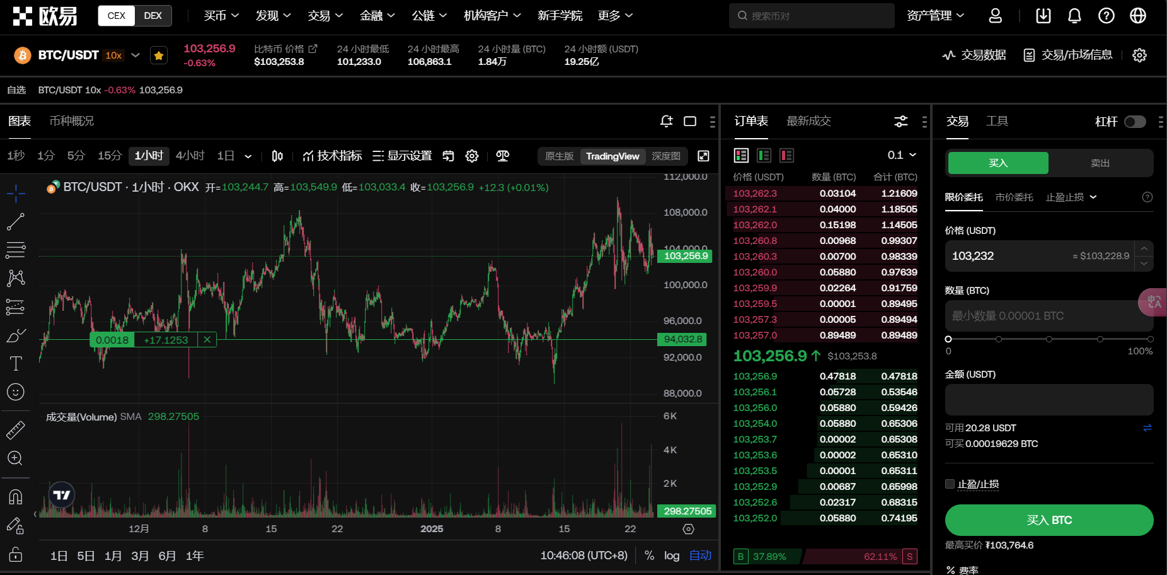
Task: Open the ruler measure tool
Action: [16, 430]
